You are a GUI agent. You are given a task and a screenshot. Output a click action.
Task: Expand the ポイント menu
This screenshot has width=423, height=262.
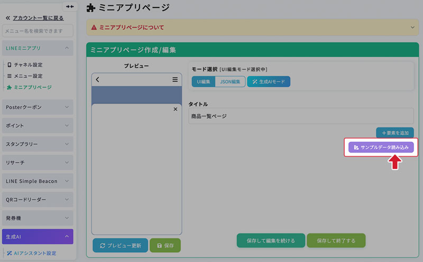click(x=38, y=125)
